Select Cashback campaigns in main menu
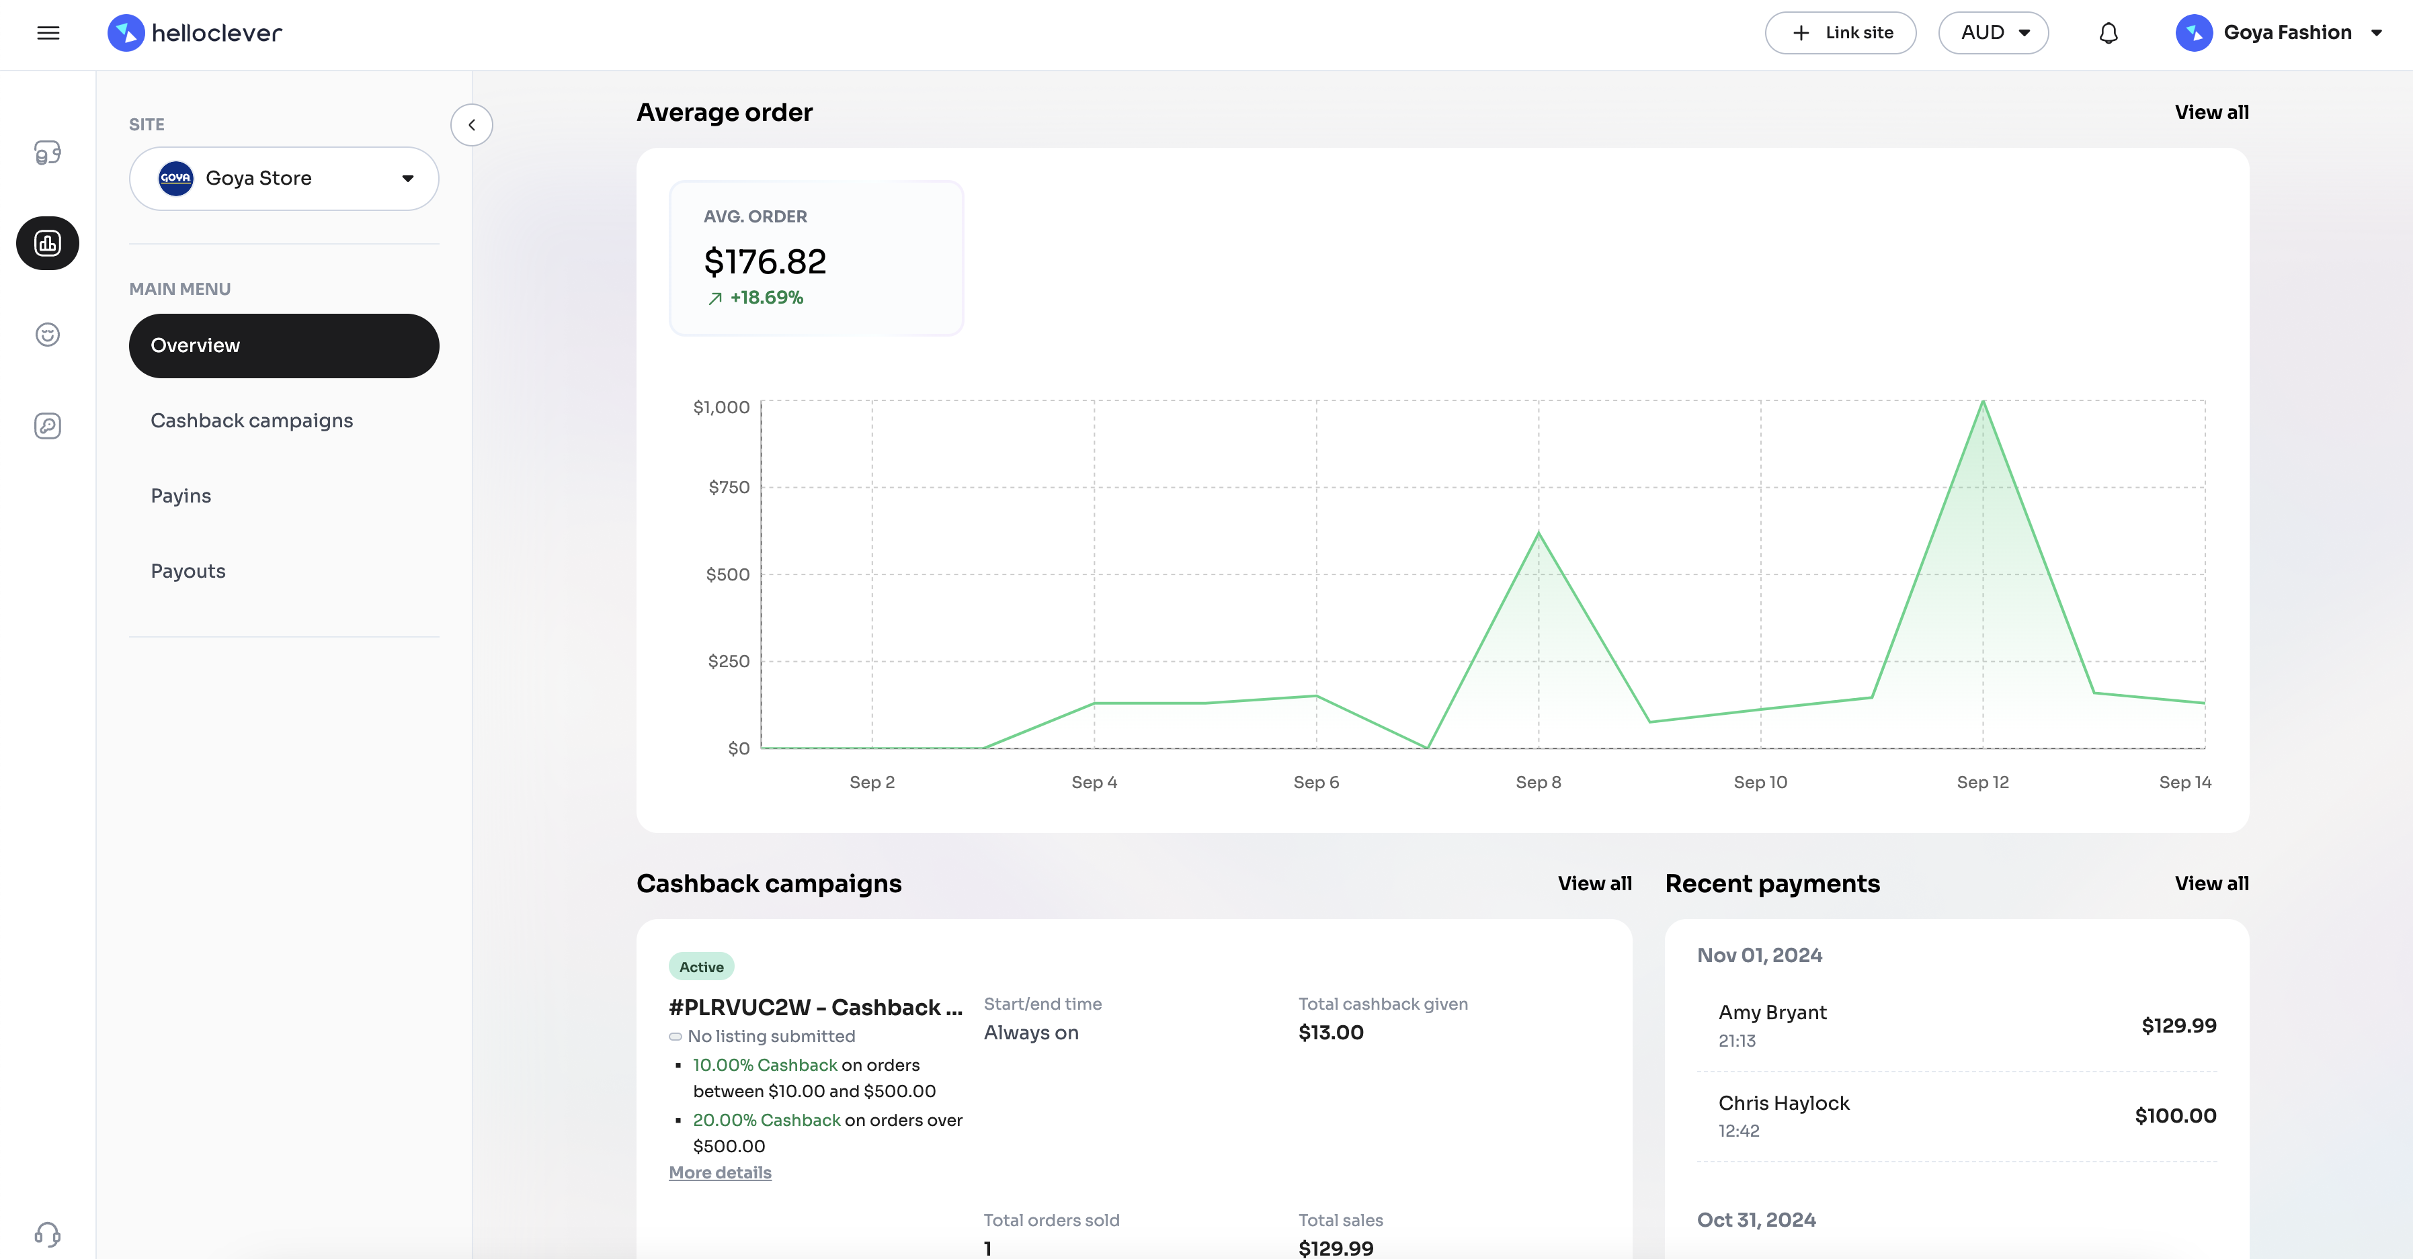 [x=251, y=421]
